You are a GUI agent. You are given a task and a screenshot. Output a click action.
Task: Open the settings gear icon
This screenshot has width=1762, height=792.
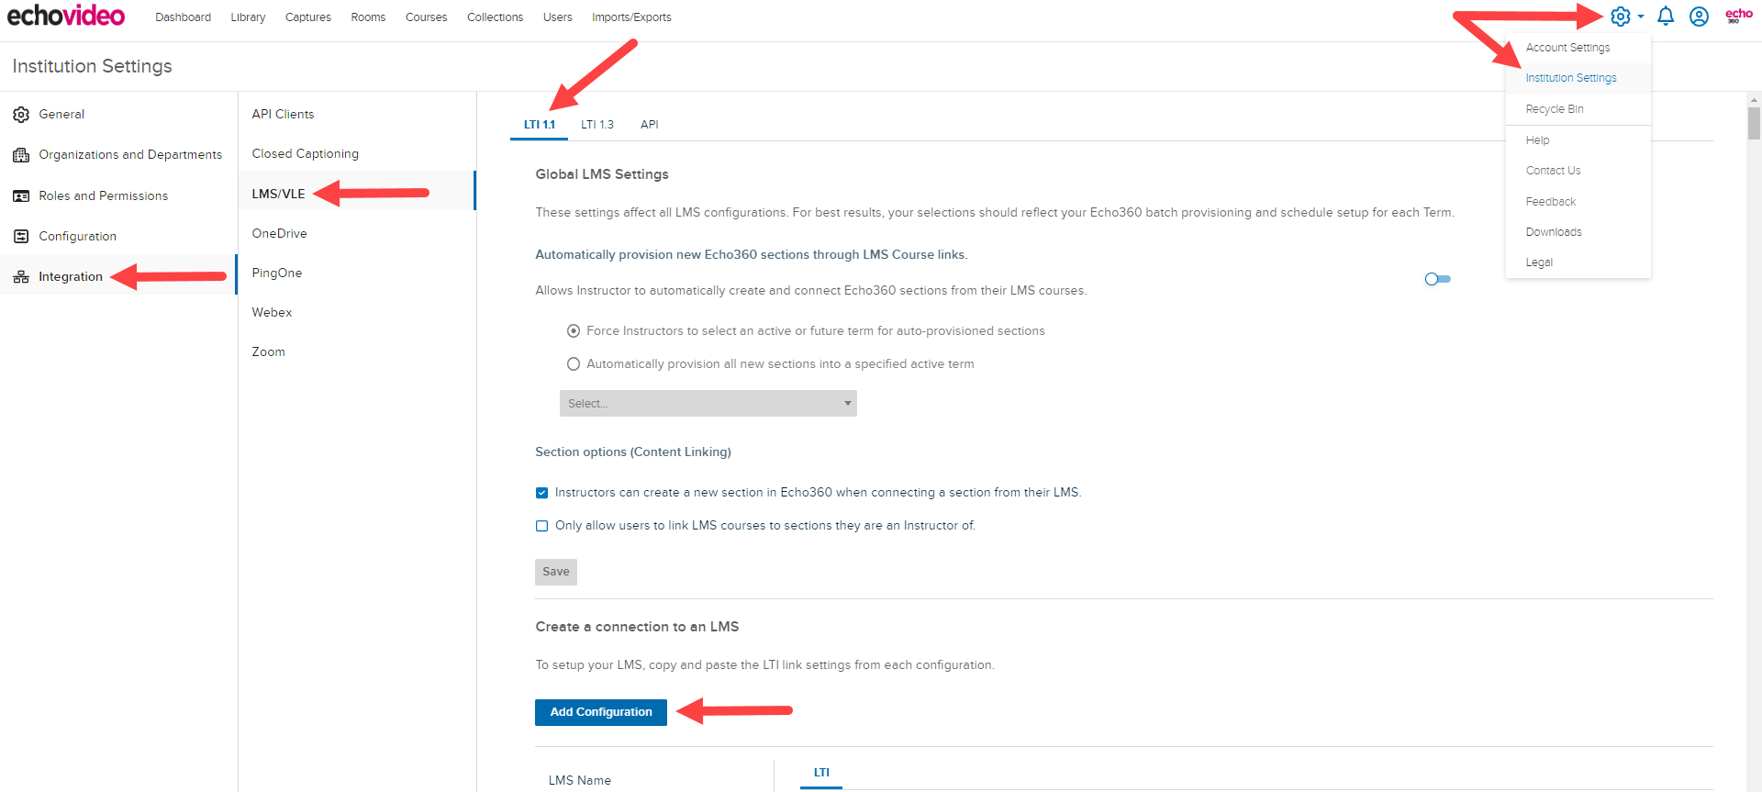pyautogui.click(x=1621, y=17)
